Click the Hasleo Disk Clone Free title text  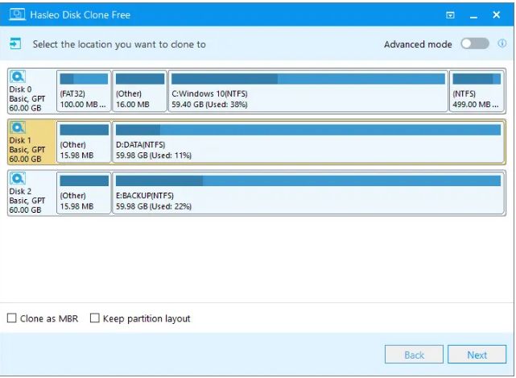(80, 15)
